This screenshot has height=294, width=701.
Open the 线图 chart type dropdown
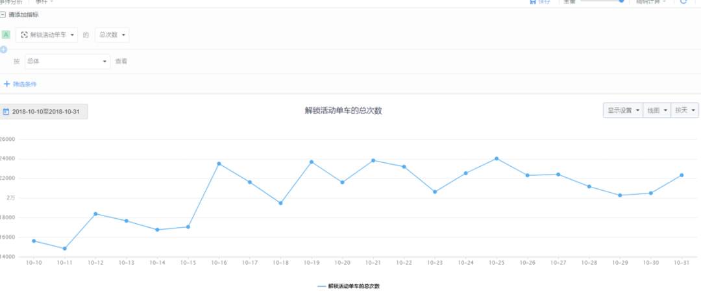pyautogui.click(x=657, y=110)
